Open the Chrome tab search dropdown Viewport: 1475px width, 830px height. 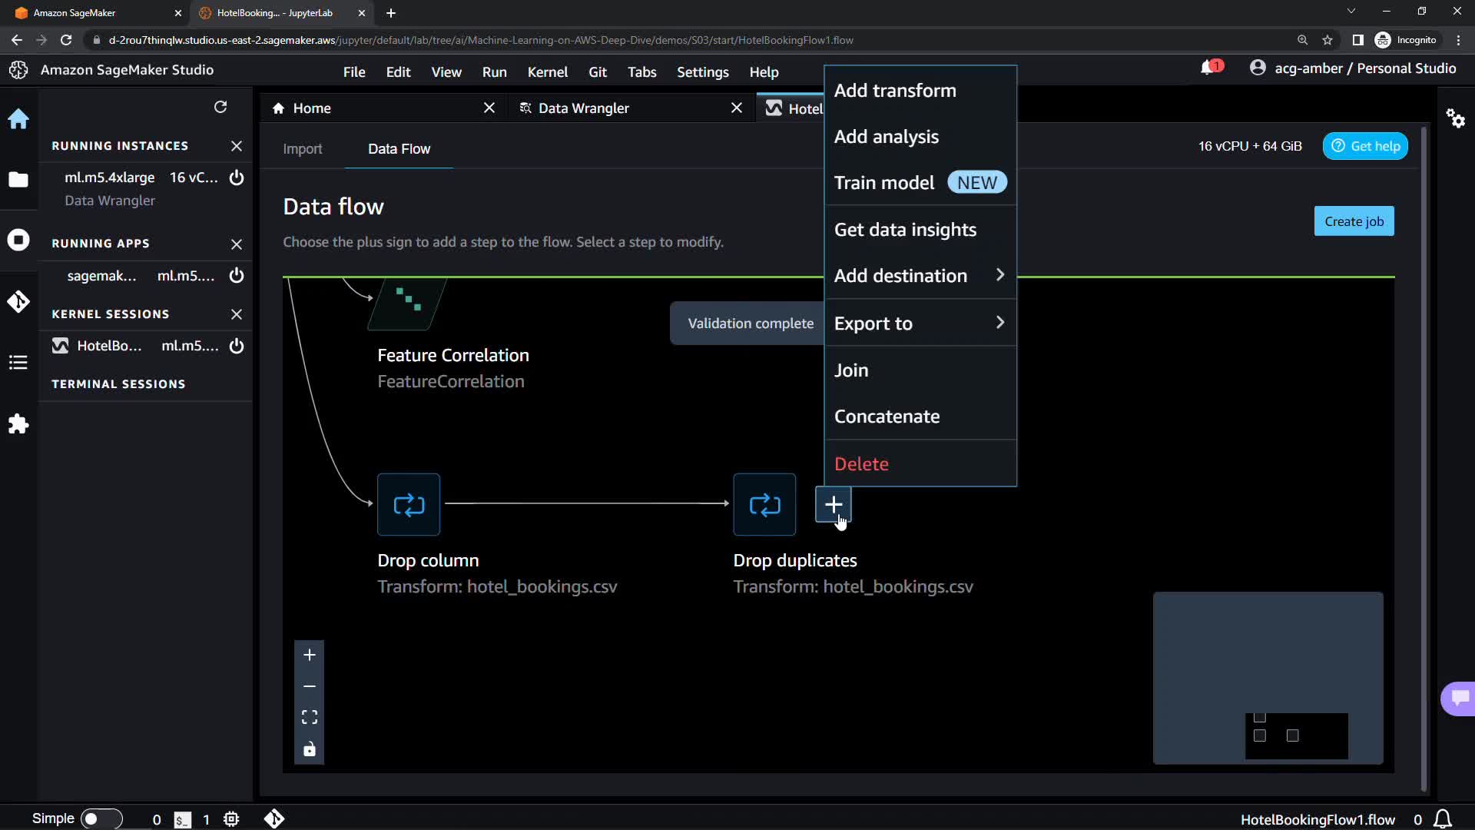(x=1351, y=12)
